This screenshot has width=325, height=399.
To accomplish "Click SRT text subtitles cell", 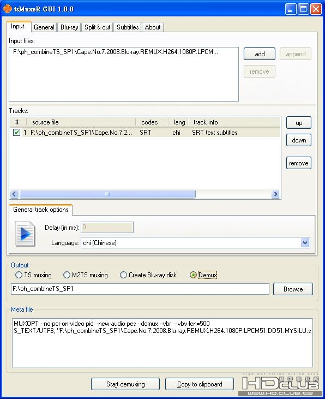I will pos(215,133).
